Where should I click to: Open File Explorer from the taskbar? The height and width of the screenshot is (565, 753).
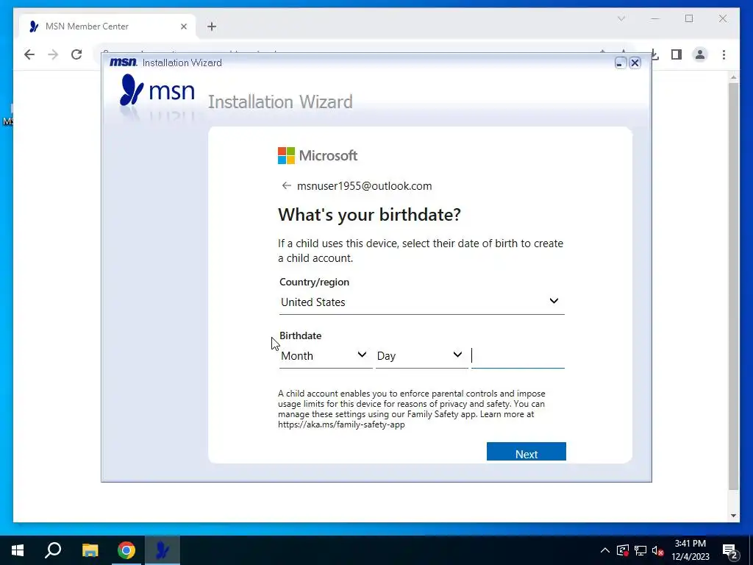[x=90, y=550]
